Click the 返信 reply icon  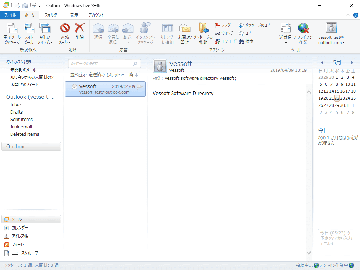pyautogui.click(x=98, y=31)
